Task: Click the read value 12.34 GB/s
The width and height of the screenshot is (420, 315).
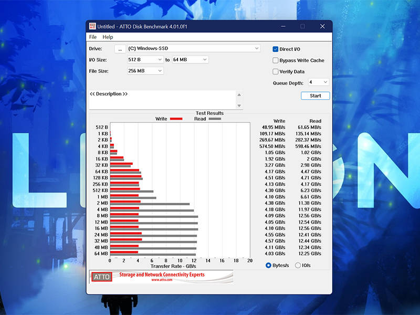Action: 310,247
